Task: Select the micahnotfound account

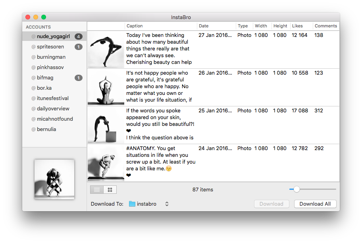Action: 54,119
